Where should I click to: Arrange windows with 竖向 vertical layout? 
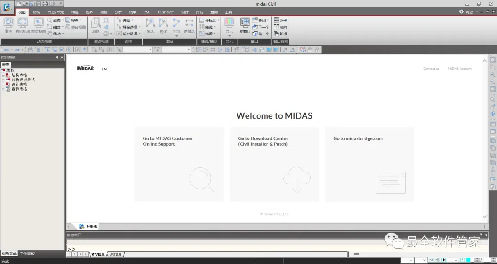click(x=281, y=27)
